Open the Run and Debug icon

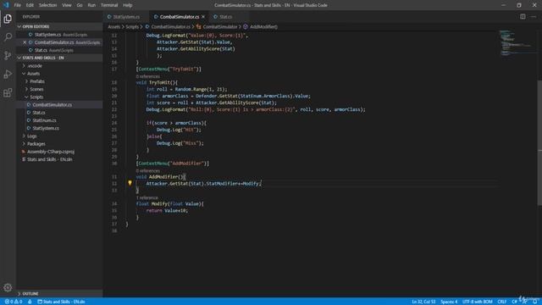point(8,74)
